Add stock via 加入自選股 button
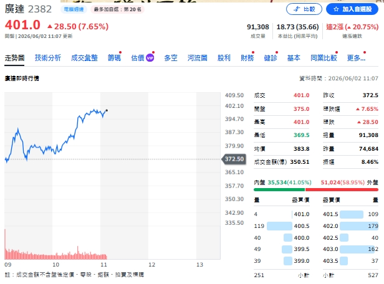This screenshot has width=384, height=284. pos(352,9)
